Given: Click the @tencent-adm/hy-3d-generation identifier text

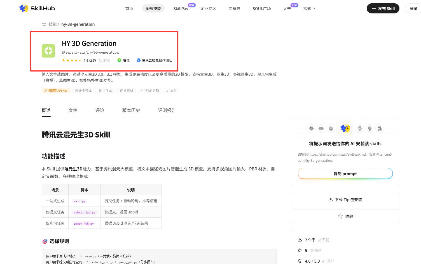Looking at the screenshot, I should coord(90,53).
